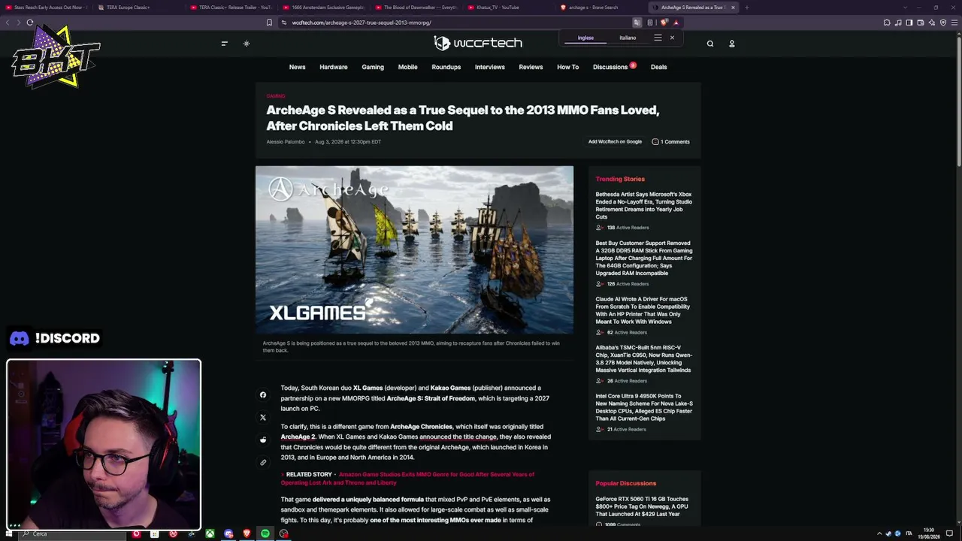The width and height of the screenshot is (962, 541).
Task: Open the Roundups menu item
Action: pos(446,67)
